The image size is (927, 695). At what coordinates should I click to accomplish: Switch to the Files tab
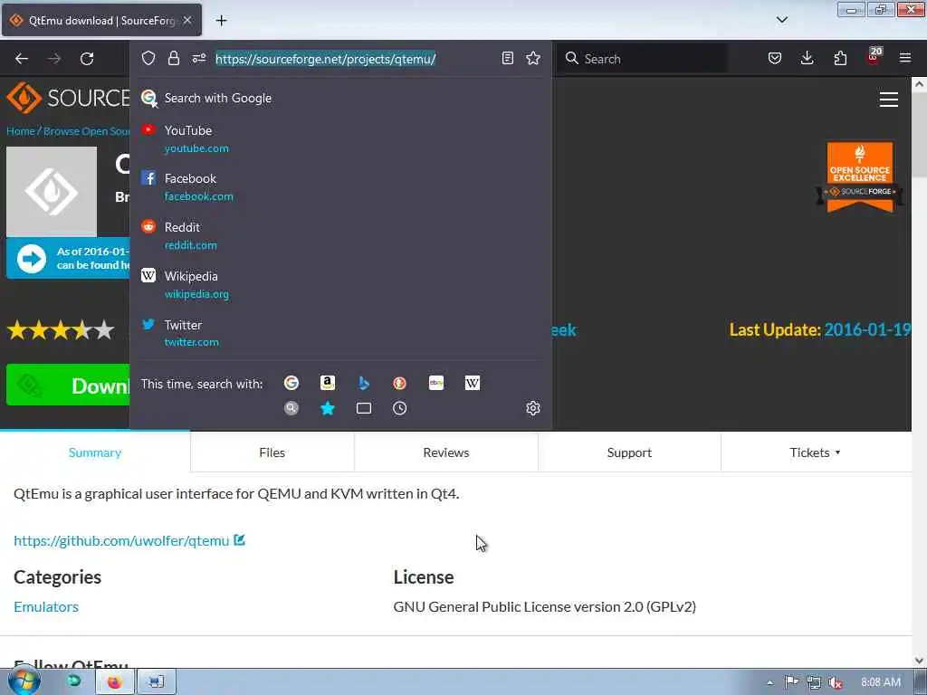[x=272, y=452]
